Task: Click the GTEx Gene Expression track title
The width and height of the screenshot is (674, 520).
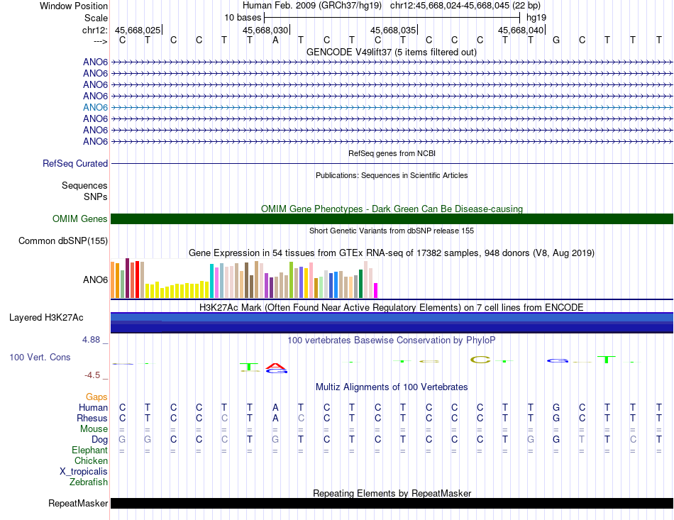Action: pyautogui.click(x=392, y=253)
